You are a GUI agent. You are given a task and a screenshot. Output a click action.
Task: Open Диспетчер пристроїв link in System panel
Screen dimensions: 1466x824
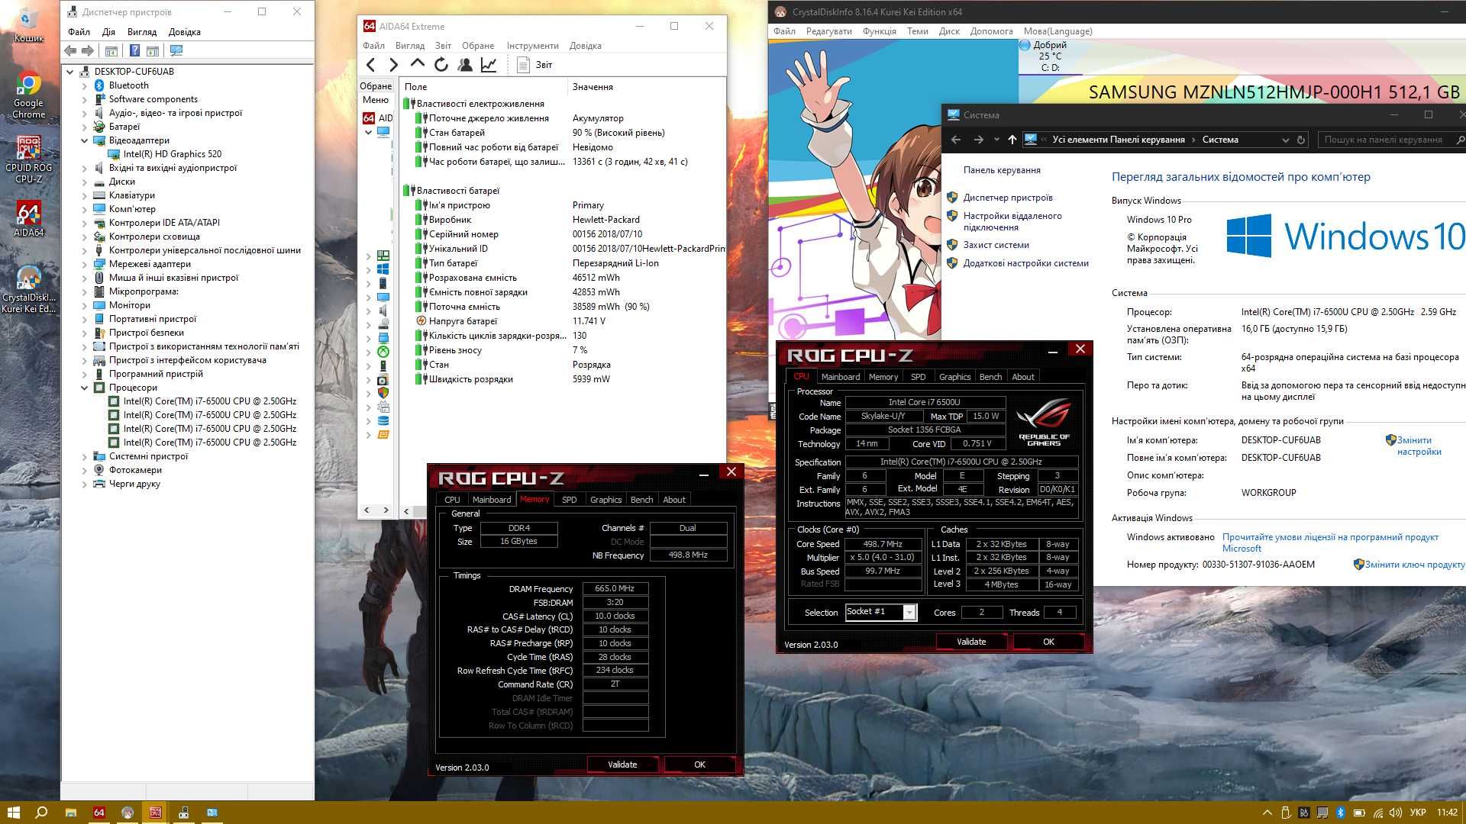(x=1008, y=198)
